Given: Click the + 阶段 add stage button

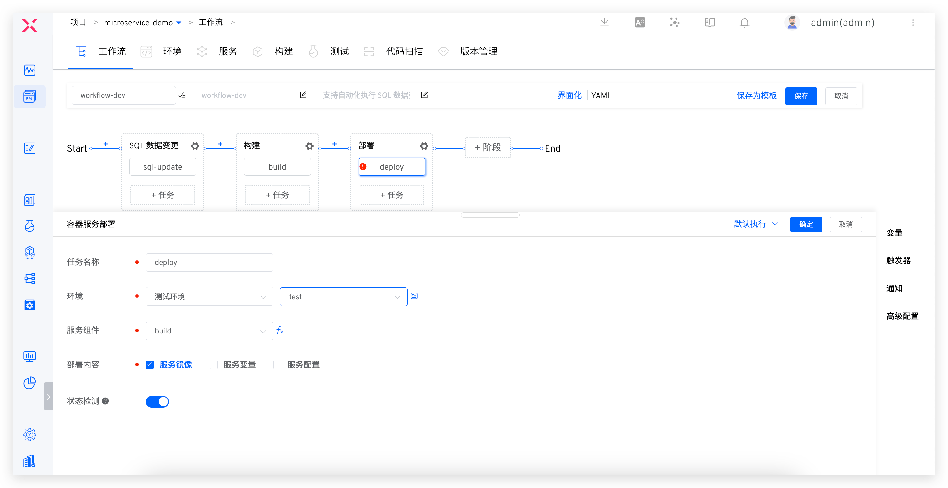Looking at the screenshot, I should (x=488, y=147).
